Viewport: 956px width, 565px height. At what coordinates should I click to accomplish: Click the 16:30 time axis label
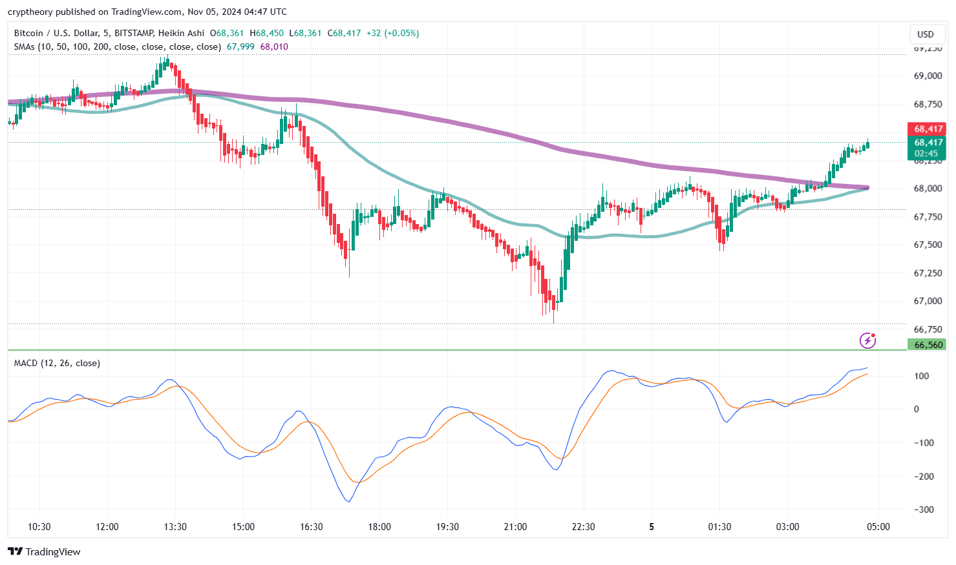(x=312, y=527)
